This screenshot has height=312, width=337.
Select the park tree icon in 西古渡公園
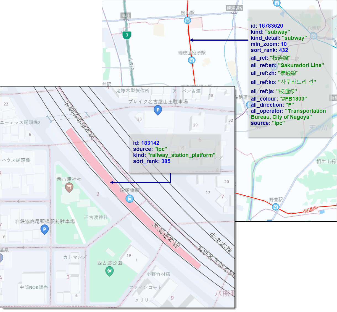tap(109, 271)
